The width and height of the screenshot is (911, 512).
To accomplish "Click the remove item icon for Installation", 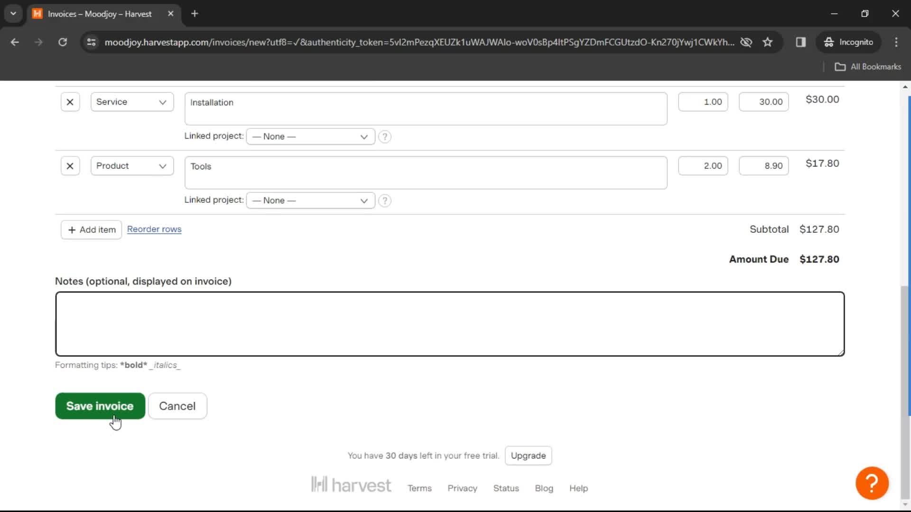I will tap(70, 102).
